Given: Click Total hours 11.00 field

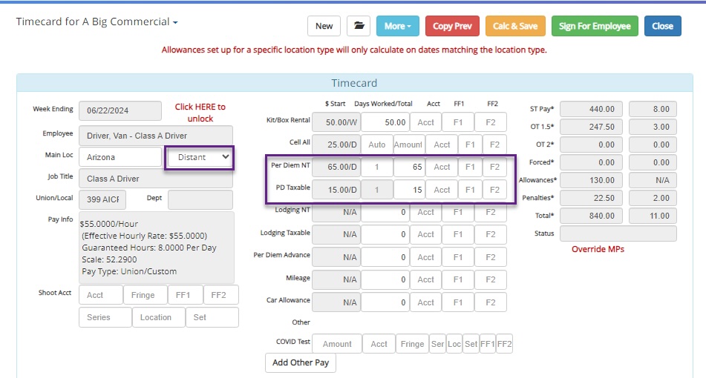Looking at the screenshot, I should click(x=653, y=216).
